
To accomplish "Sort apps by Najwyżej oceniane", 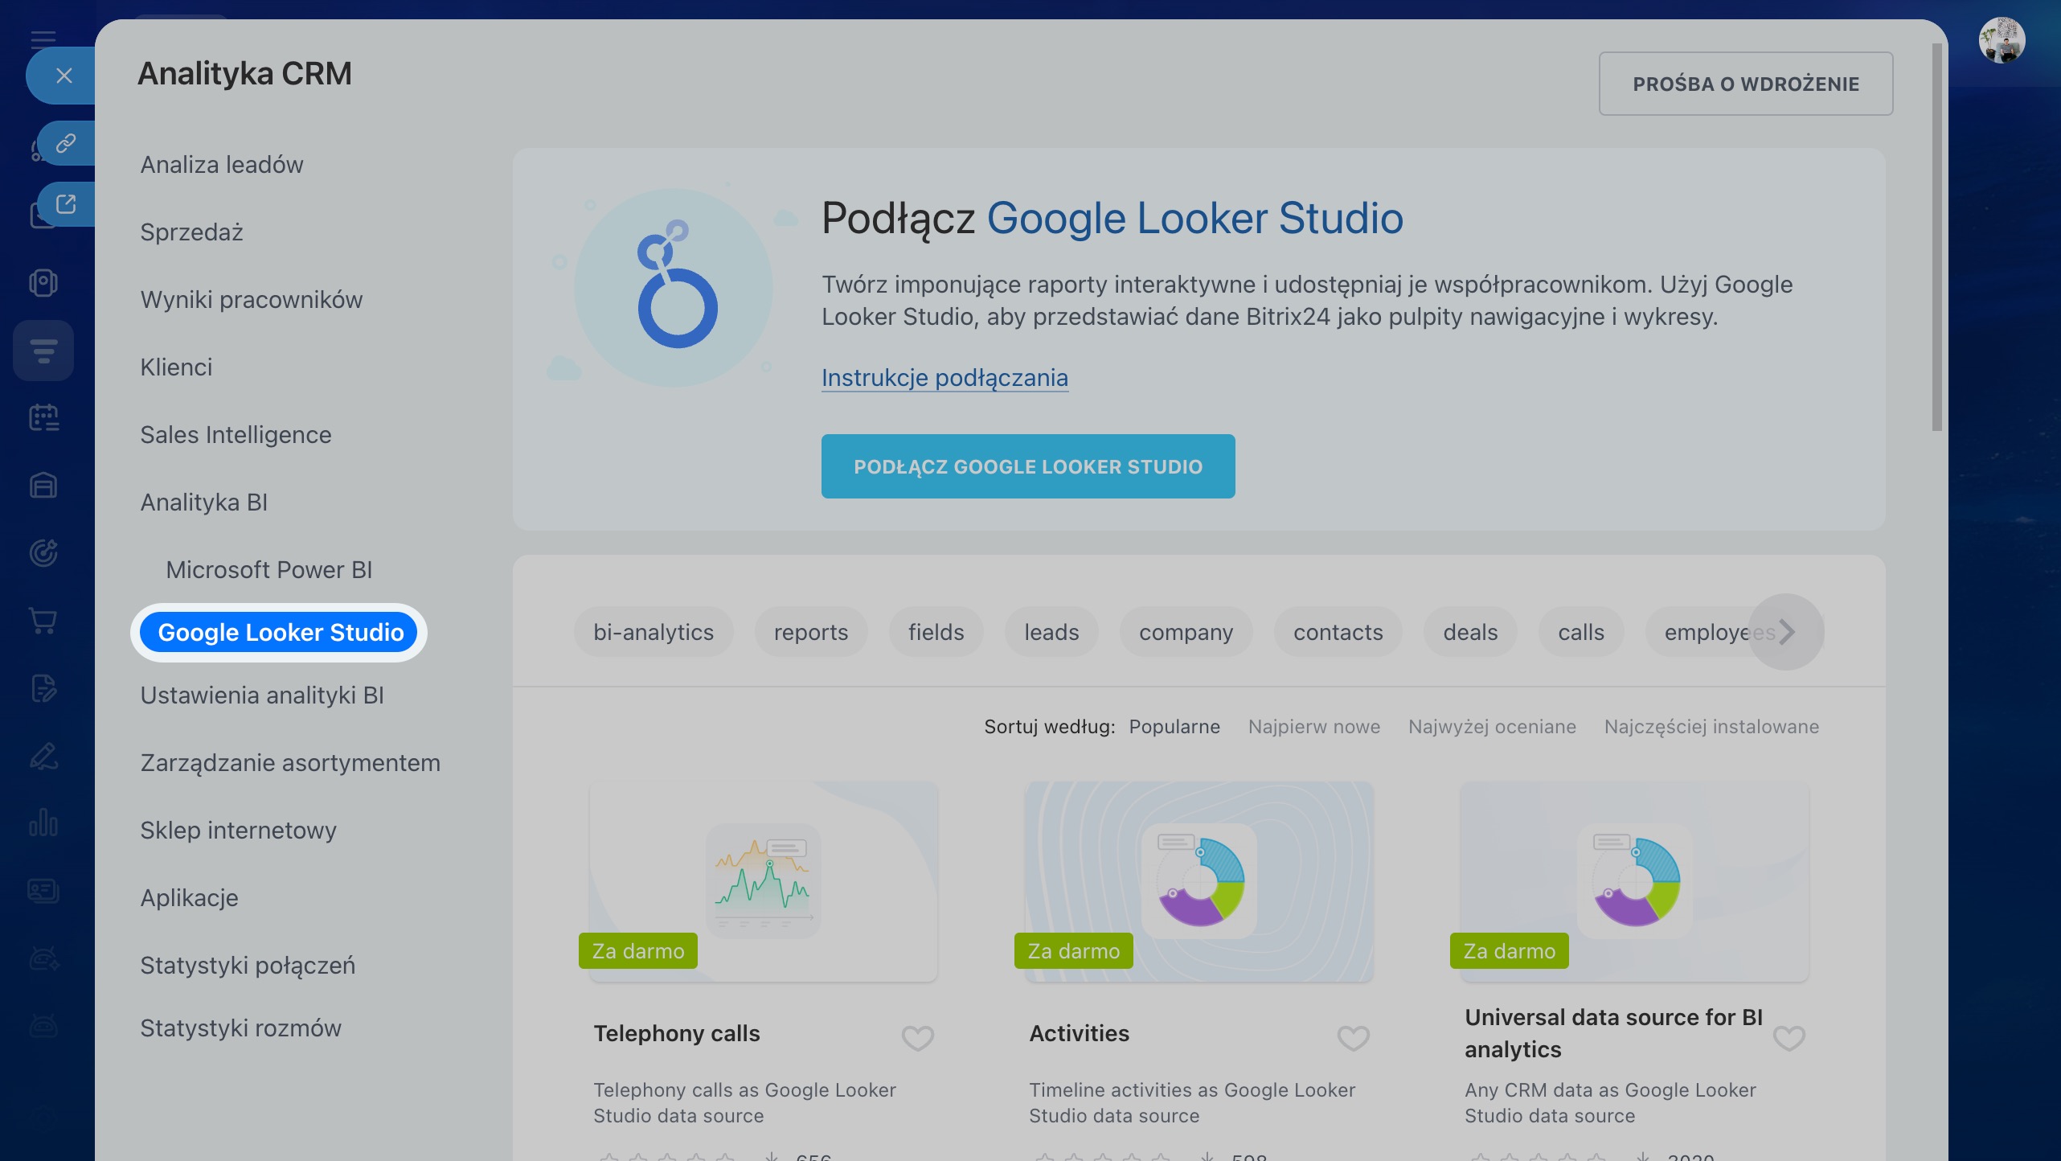I will [1492, 727].
